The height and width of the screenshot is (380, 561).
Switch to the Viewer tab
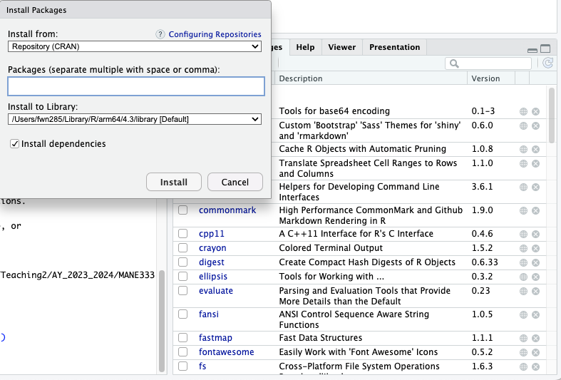(341, 47)
